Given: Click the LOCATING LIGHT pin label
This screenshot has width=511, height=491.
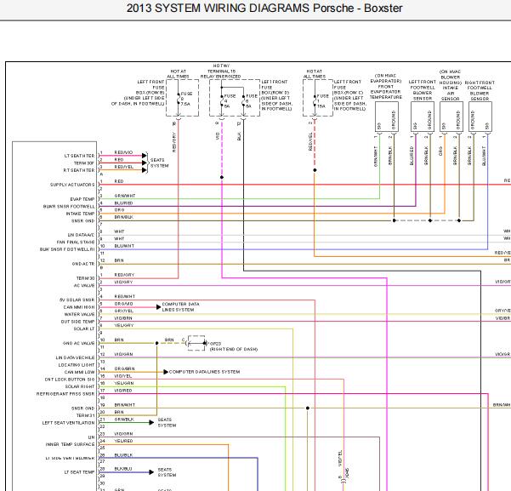Looking at the screenshot, I should coord(77,365).
